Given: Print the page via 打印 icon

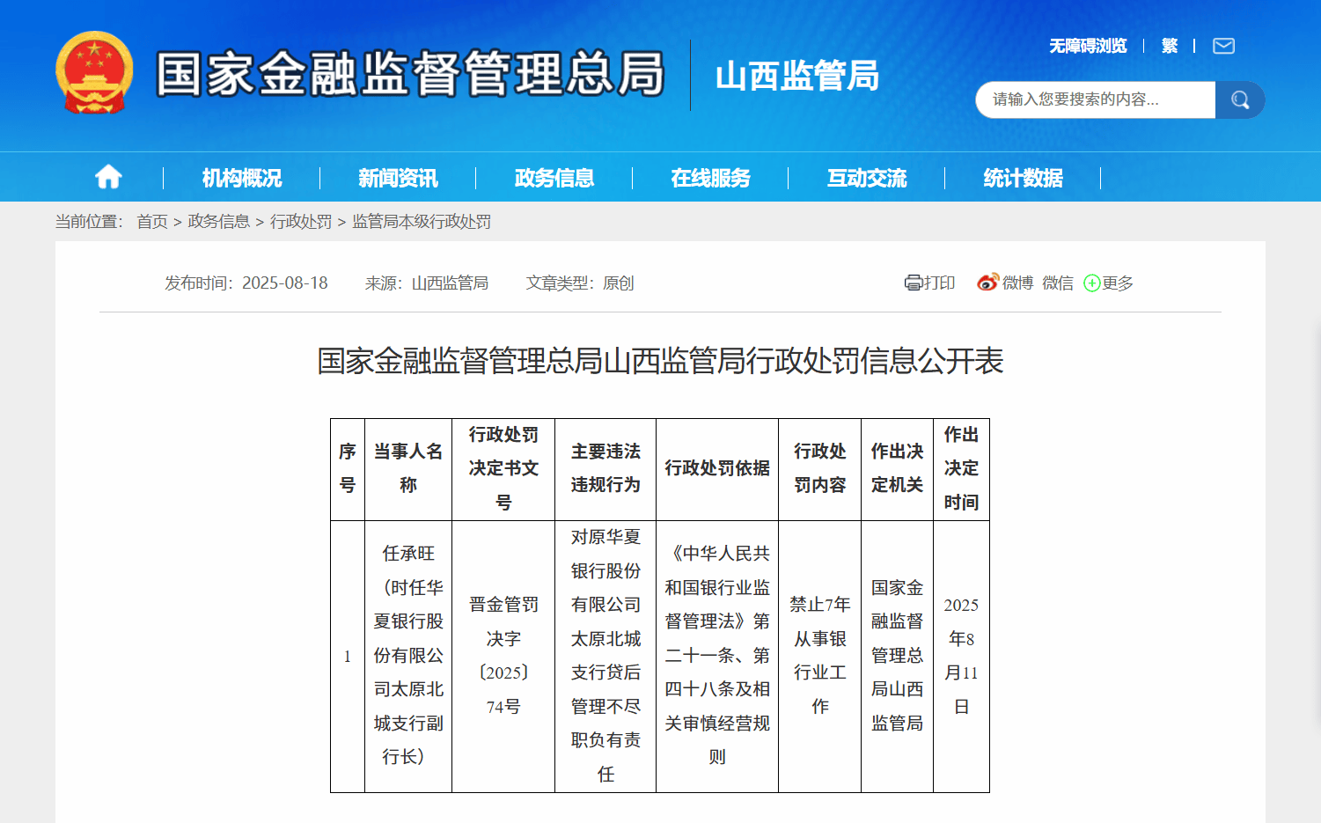Looking at the screenshot, I should 930,283.
